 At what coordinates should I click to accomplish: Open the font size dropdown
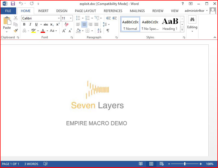[x=71, y=18]
